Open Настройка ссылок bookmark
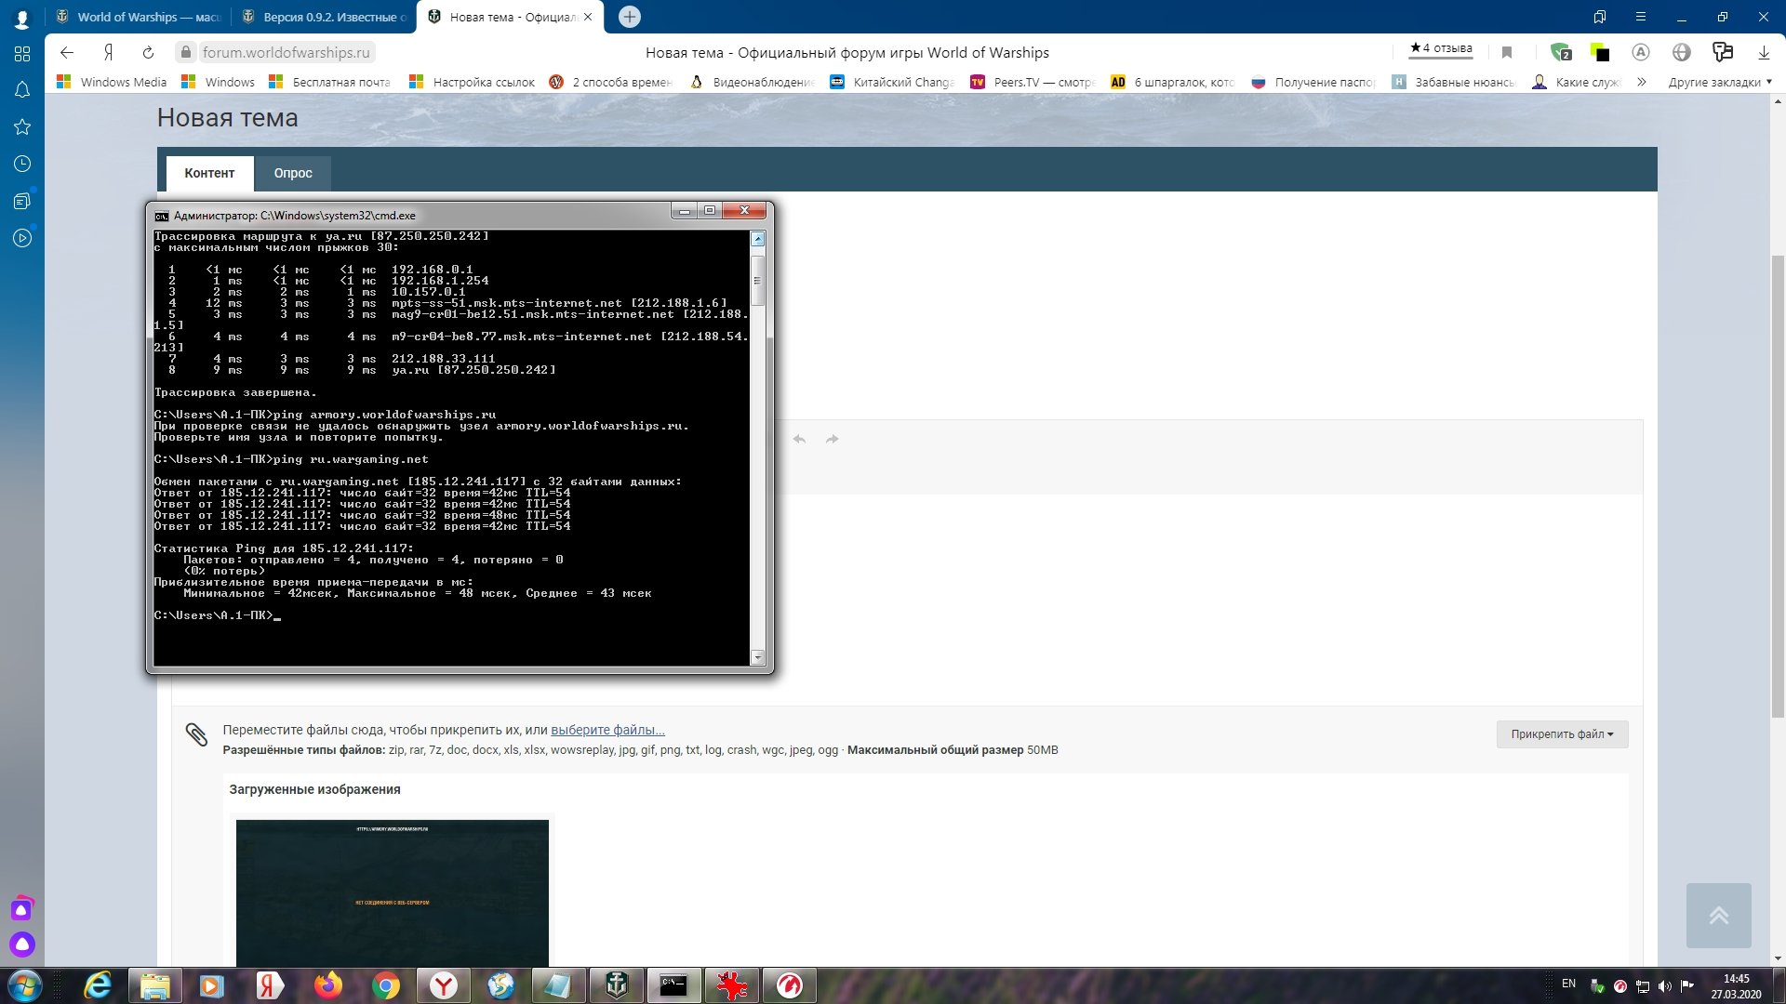1786x1004 pixels. coord(473,82)
